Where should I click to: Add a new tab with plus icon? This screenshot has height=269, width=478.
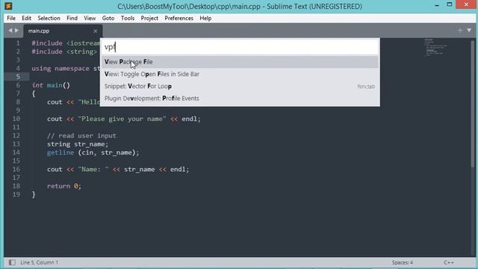(460, 30)
